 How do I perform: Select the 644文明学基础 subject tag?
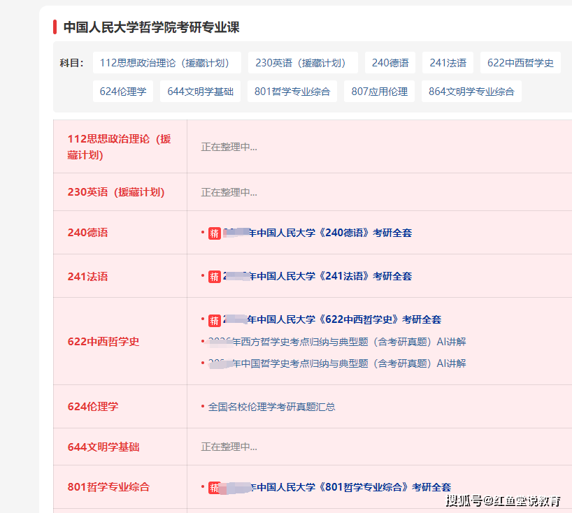tap(200, 91)
